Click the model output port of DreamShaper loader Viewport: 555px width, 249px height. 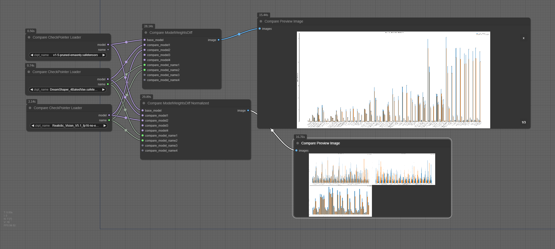[108, 79]
